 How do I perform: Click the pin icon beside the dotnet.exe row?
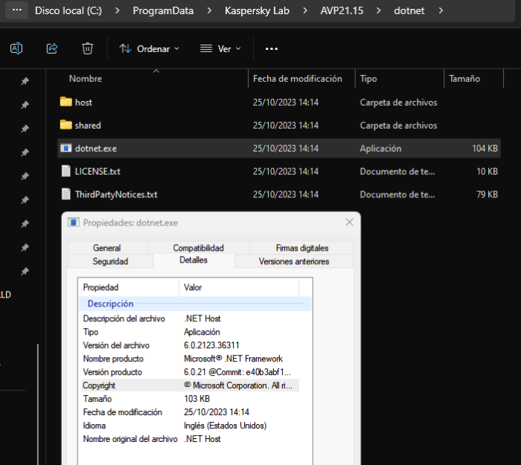click(x=25, y=153)
